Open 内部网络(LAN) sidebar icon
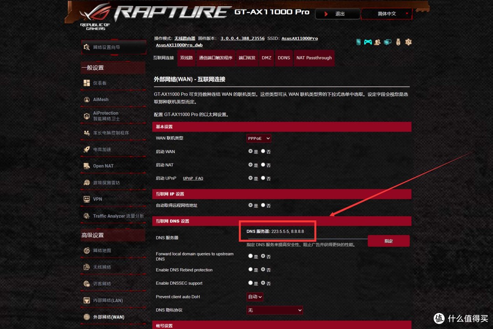493x329 pixels. [x=86, y=300]
